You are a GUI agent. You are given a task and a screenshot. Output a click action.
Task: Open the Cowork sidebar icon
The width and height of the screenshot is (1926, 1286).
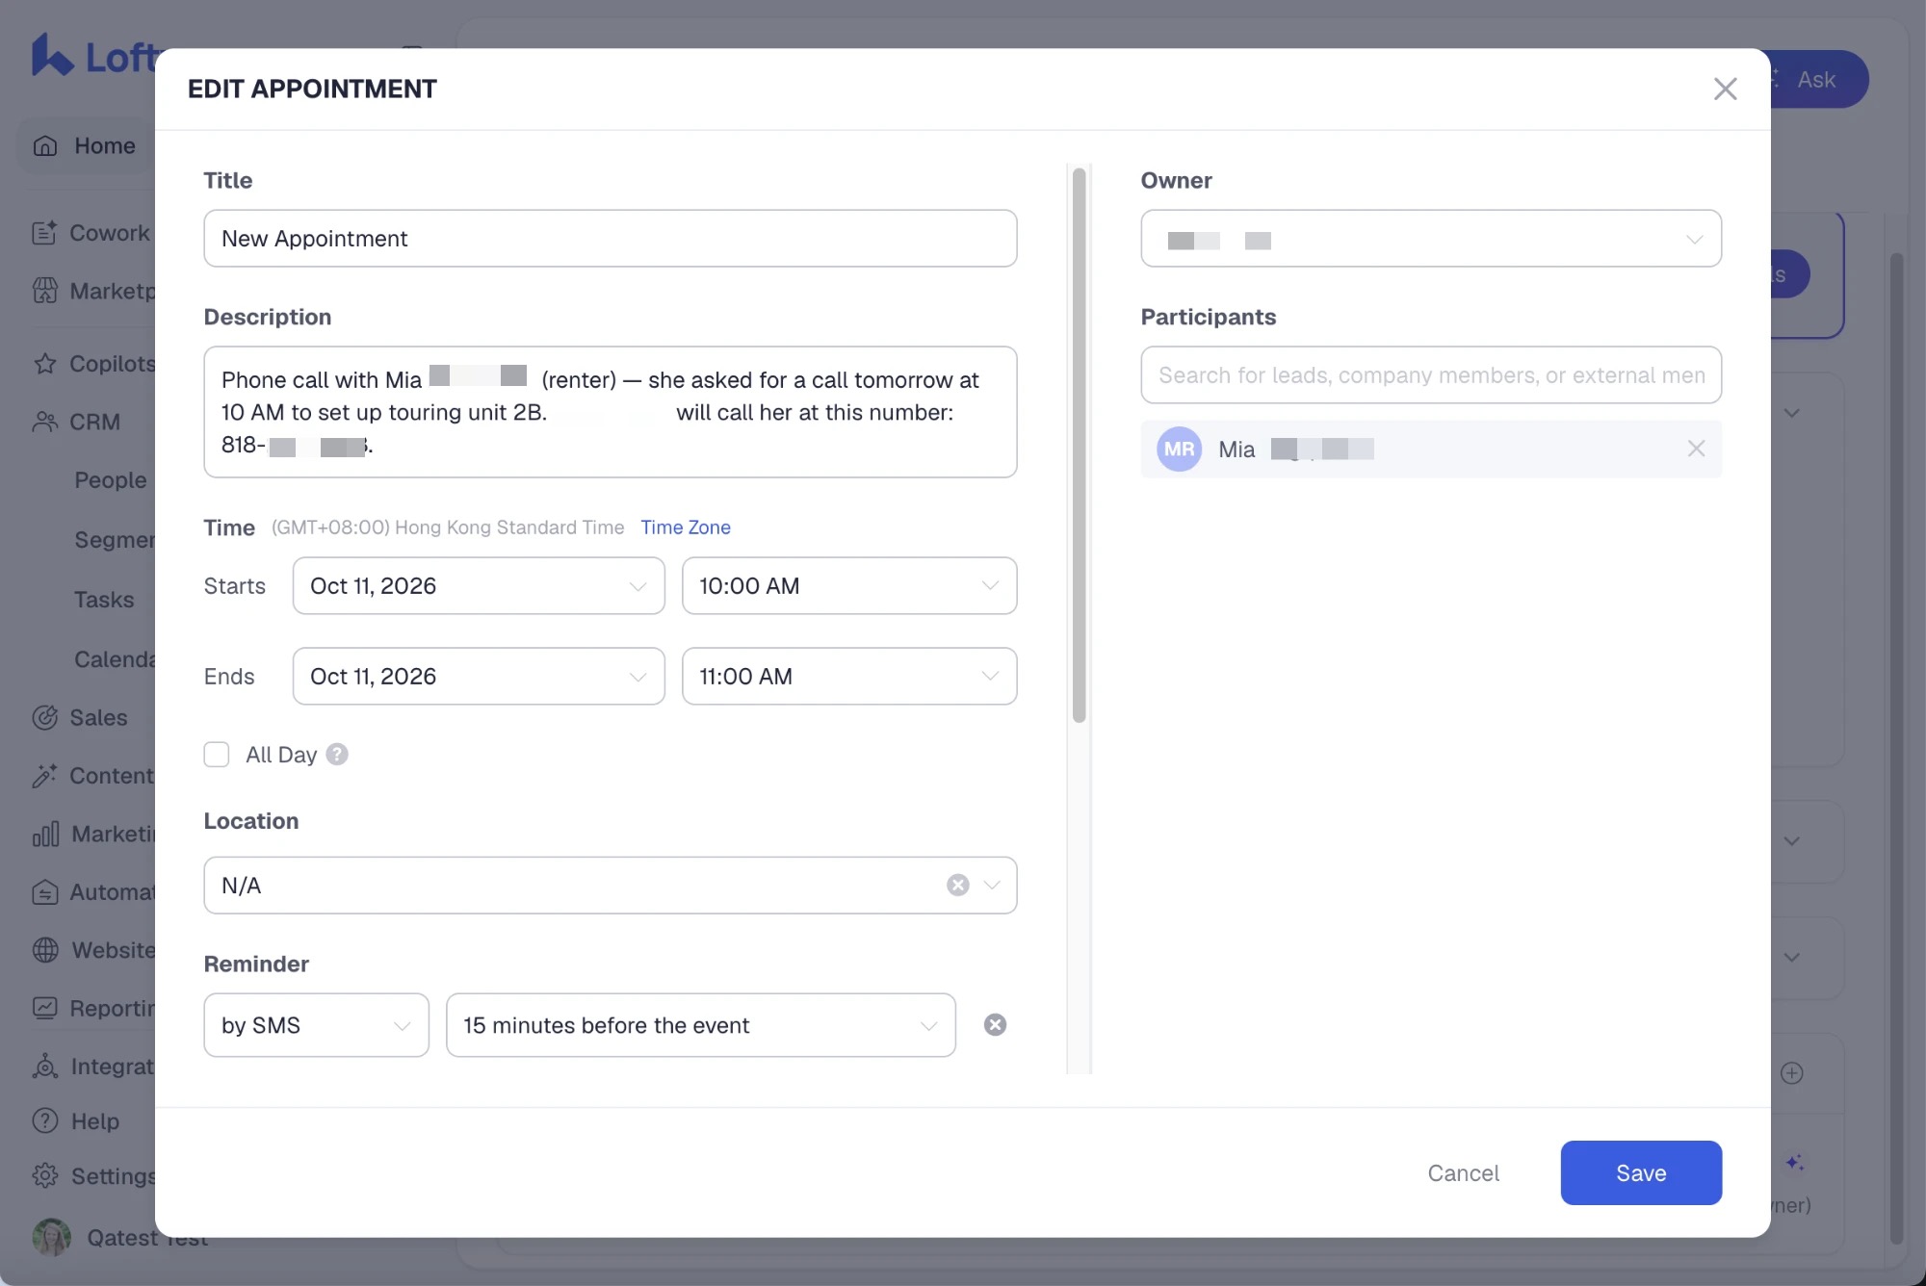click(x=44, y=232)
